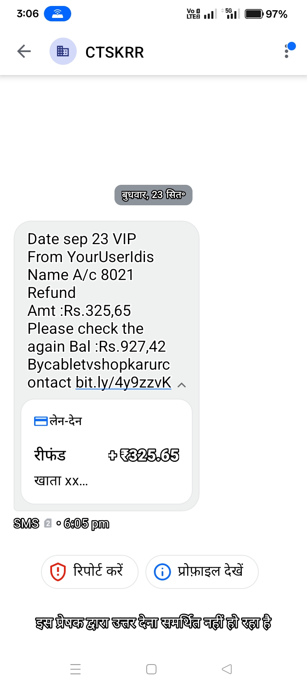The height and width of the screenshot is (688, 307).
Task: Tap the blue info circle icon
Action: pos(162,572)
